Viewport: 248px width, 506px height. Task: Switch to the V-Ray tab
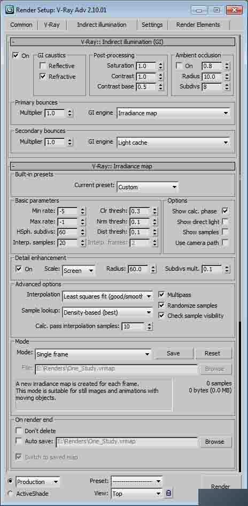pyautogui.click(x=52, y=25)
